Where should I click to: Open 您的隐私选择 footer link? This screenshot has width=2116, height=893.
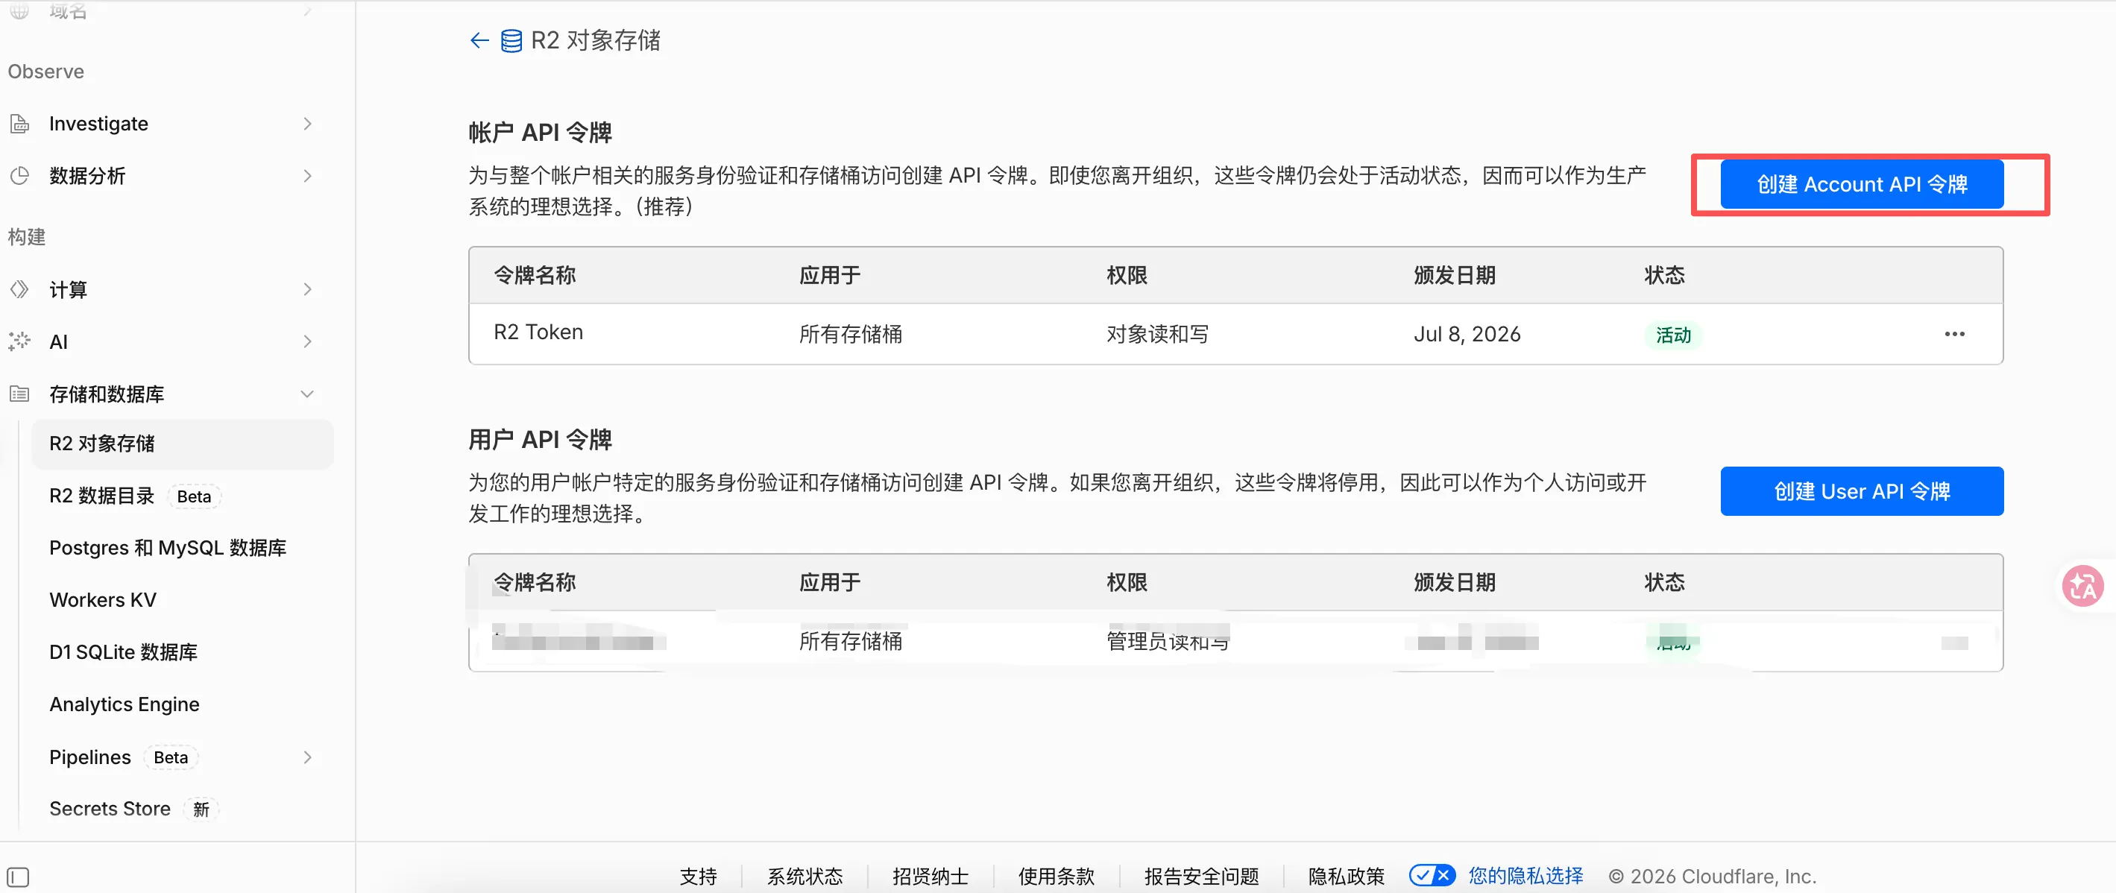tap(1526, 876)
